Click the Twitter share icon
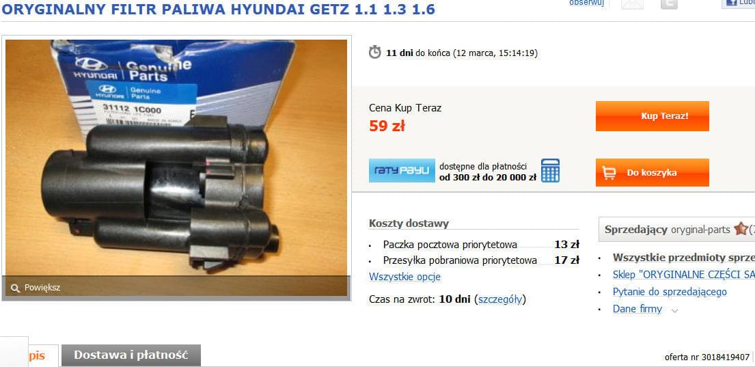Viewport: 755px width, 367px height. point(669,4)
